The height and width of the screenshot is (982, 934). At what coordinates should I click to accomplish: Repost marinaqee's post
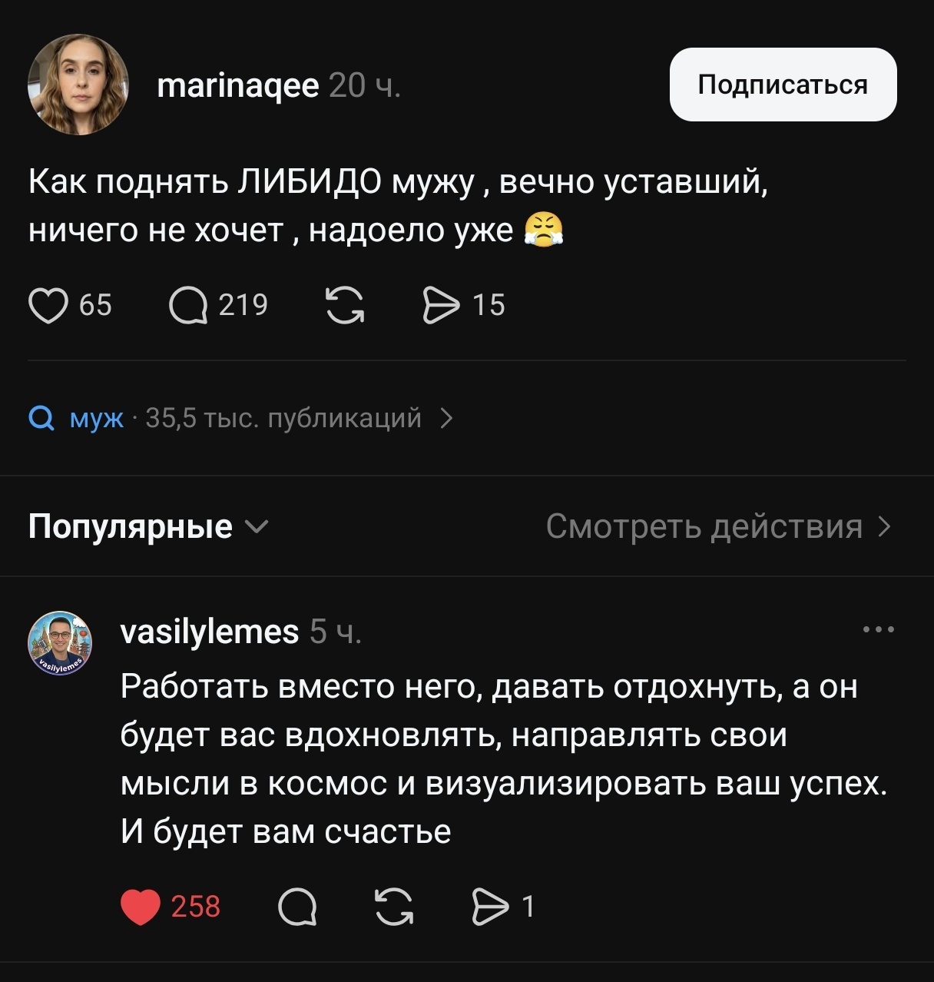pos(345,305)
